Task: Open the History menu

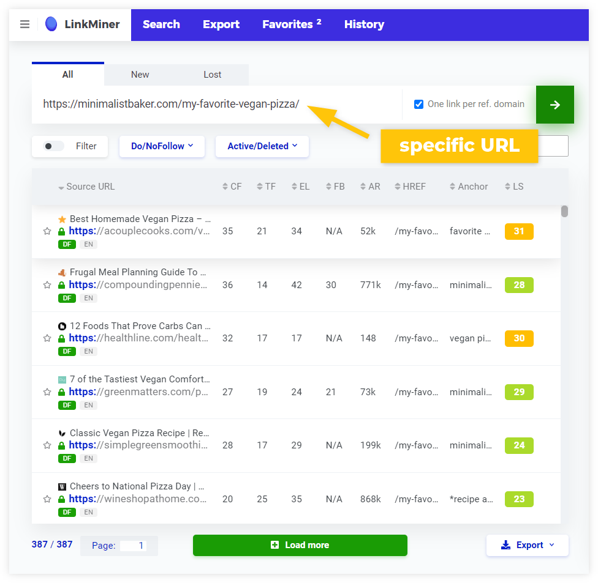Action: pyautogui.click(x=364, y=24)
